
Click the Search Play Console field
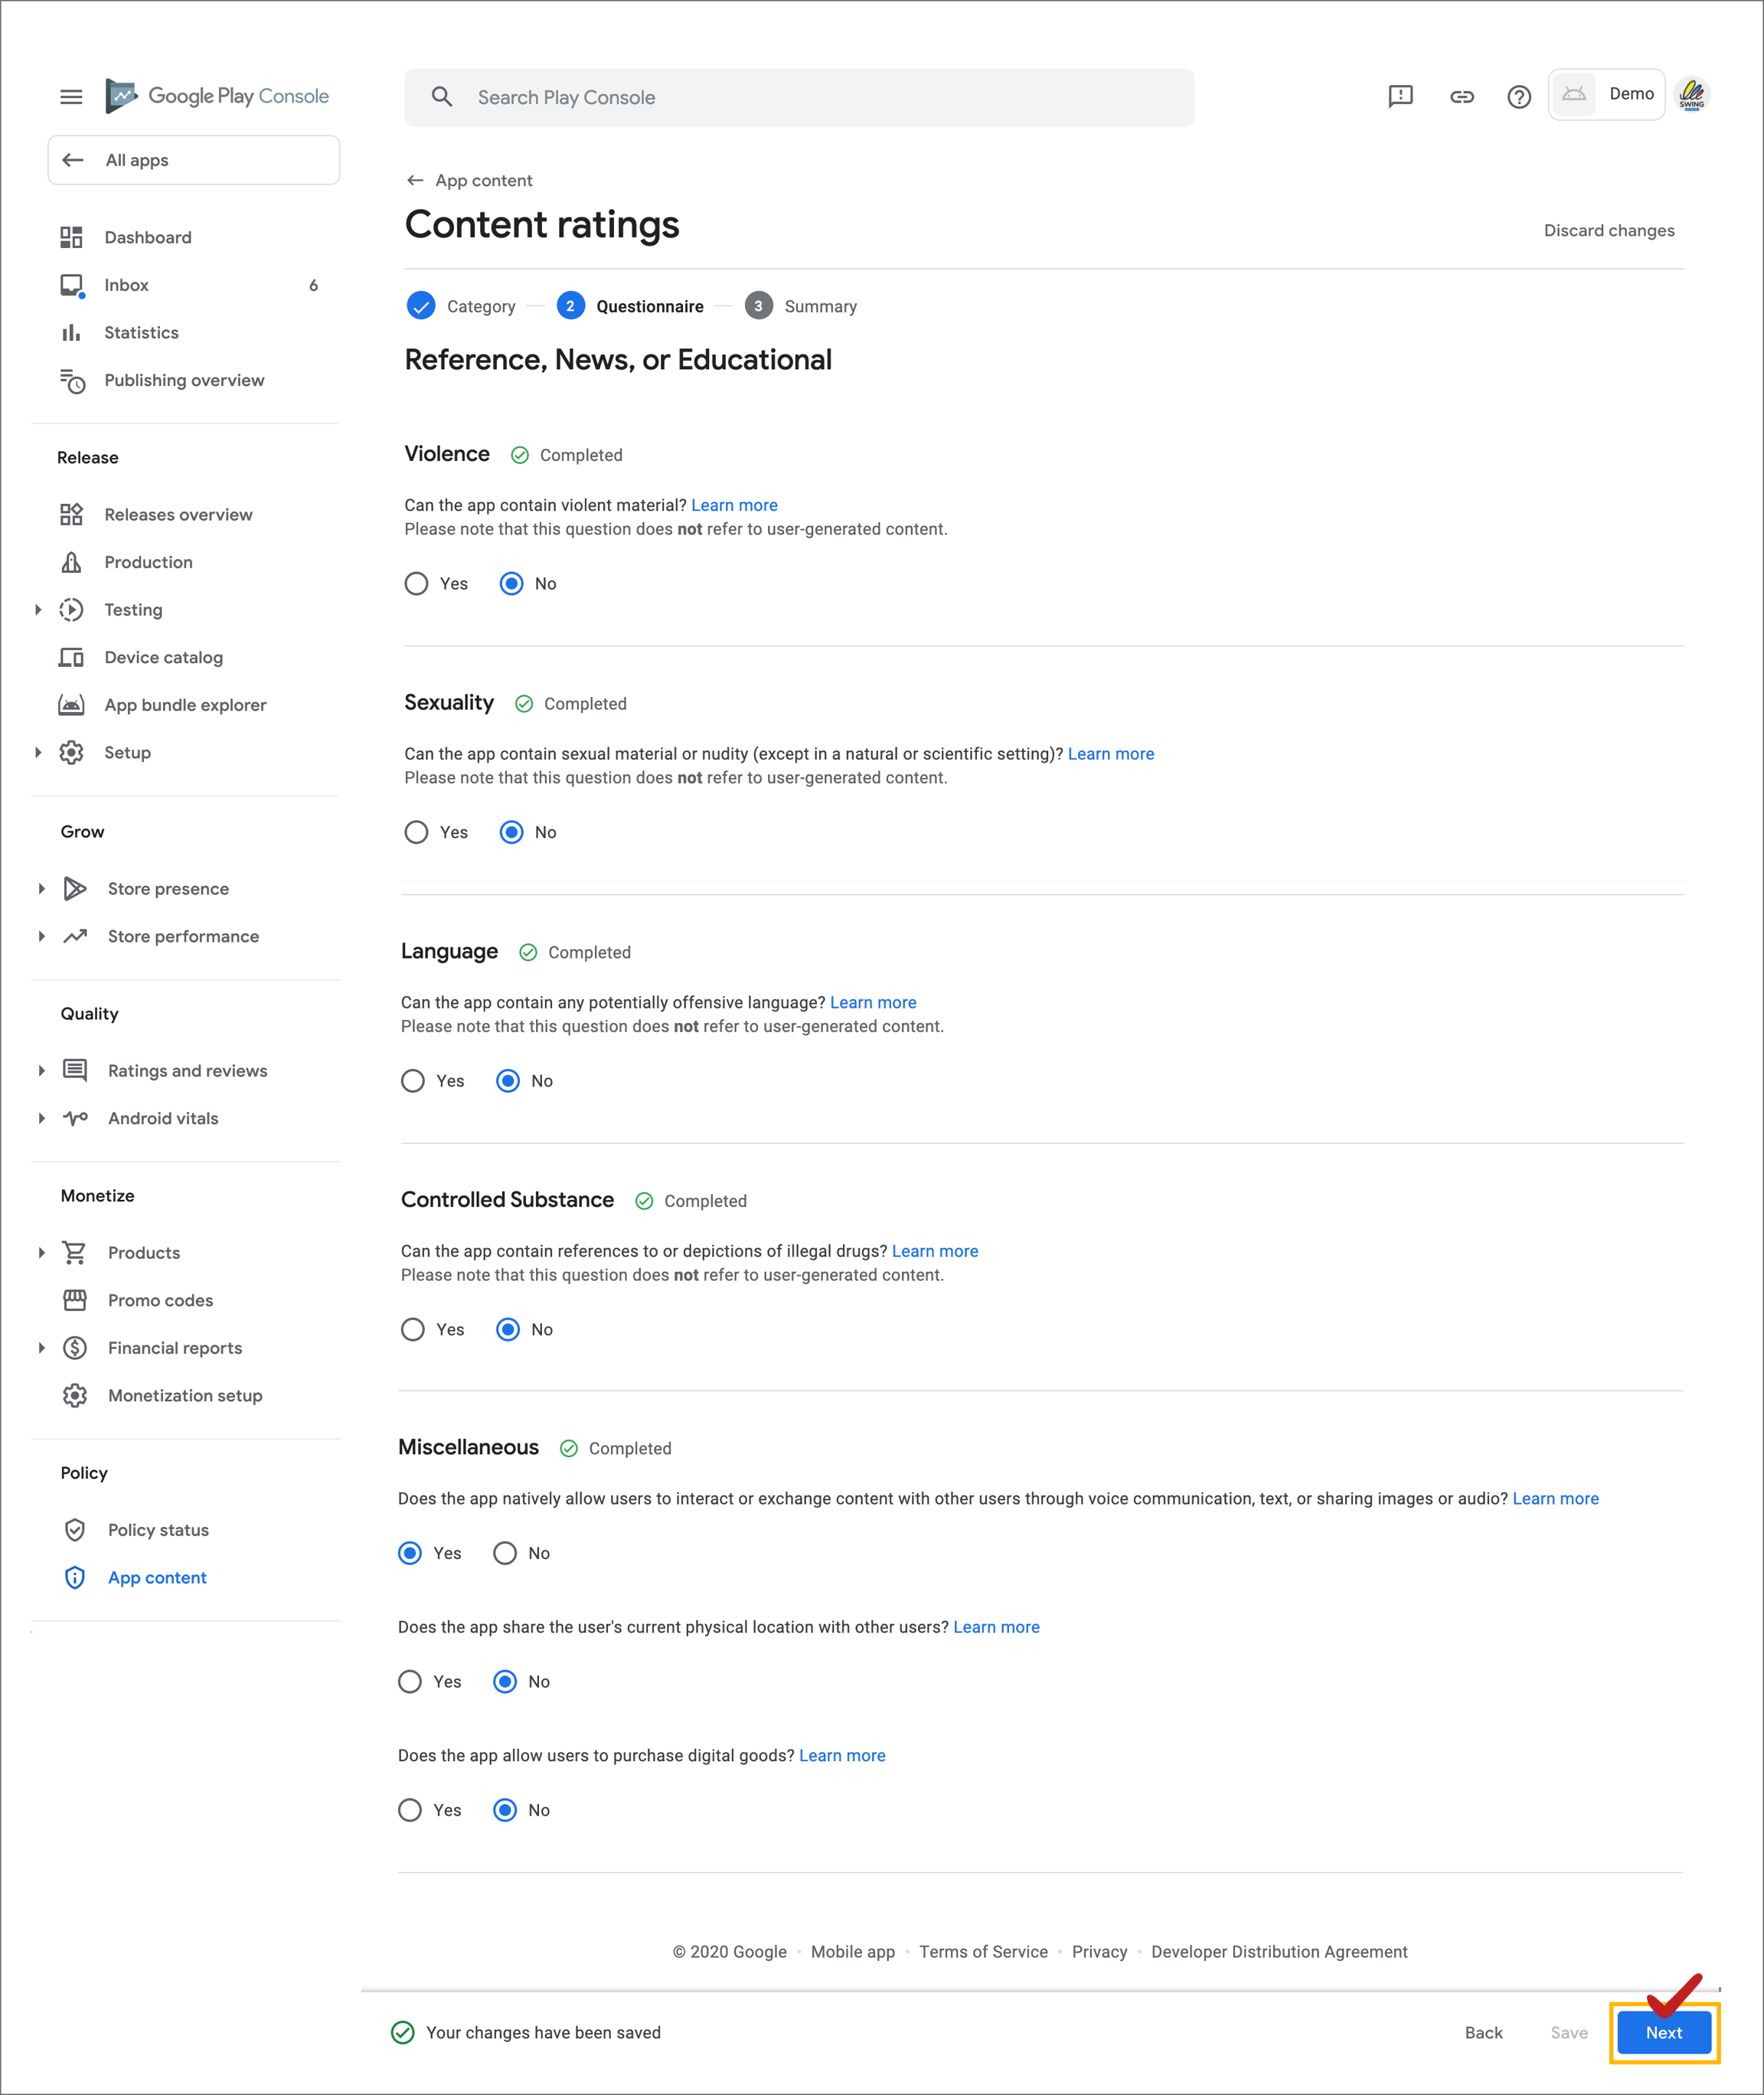pyautogui.click(x=800, y=97)
